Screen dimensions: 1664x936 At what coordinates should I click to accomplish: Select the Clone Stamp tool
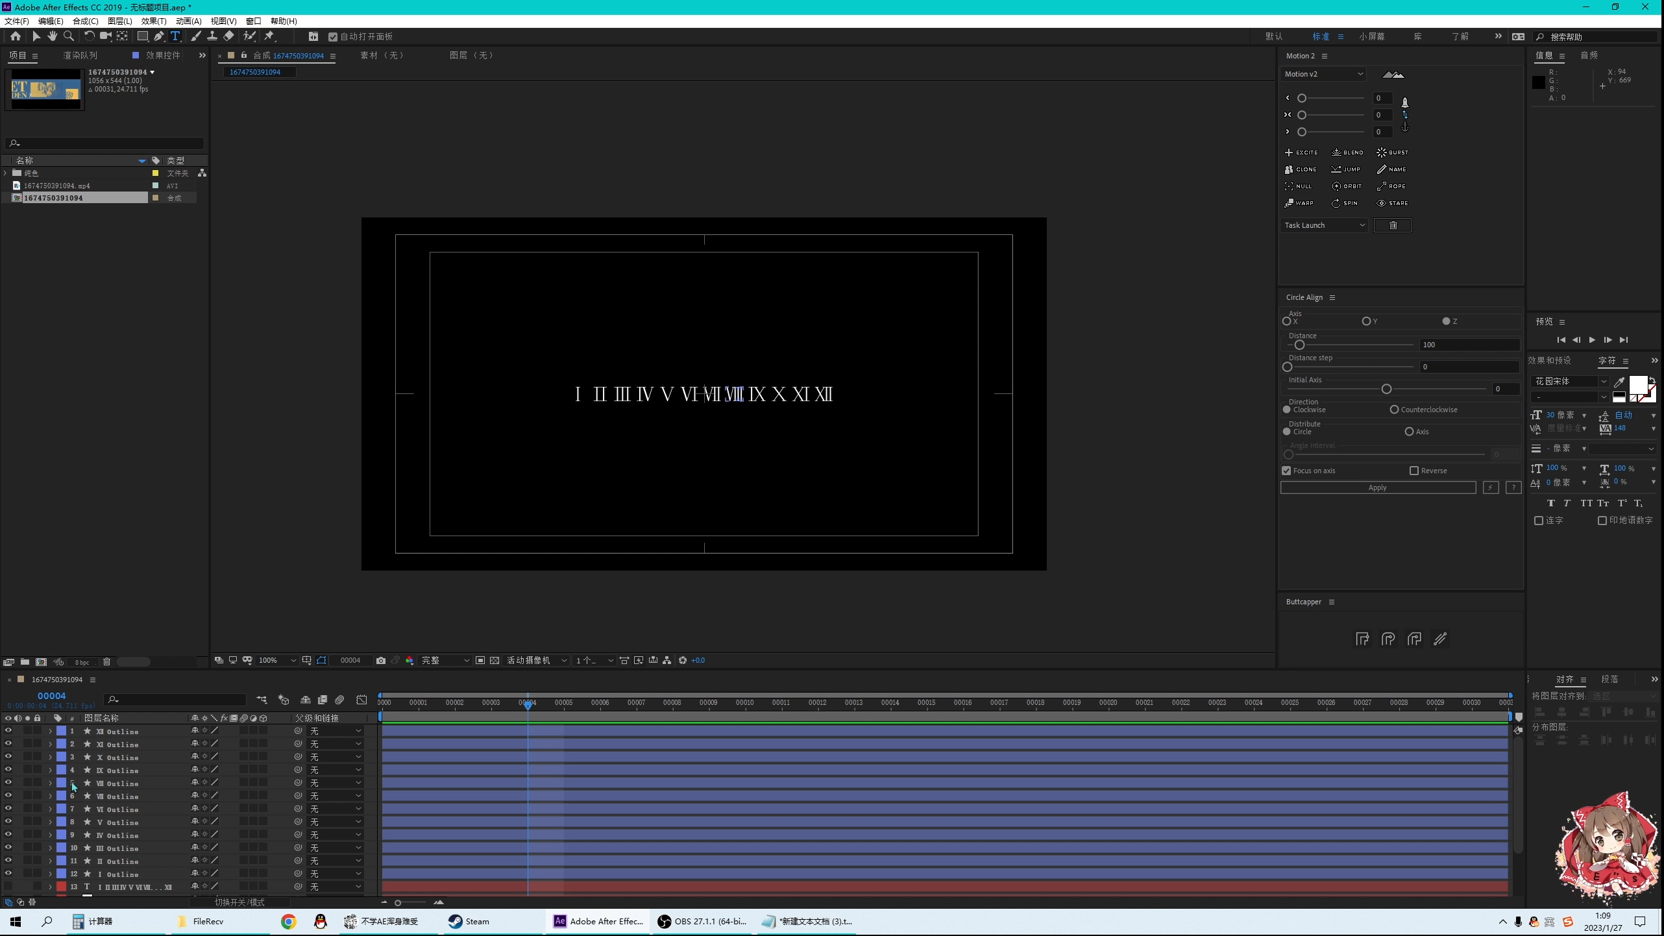point(212,36)
